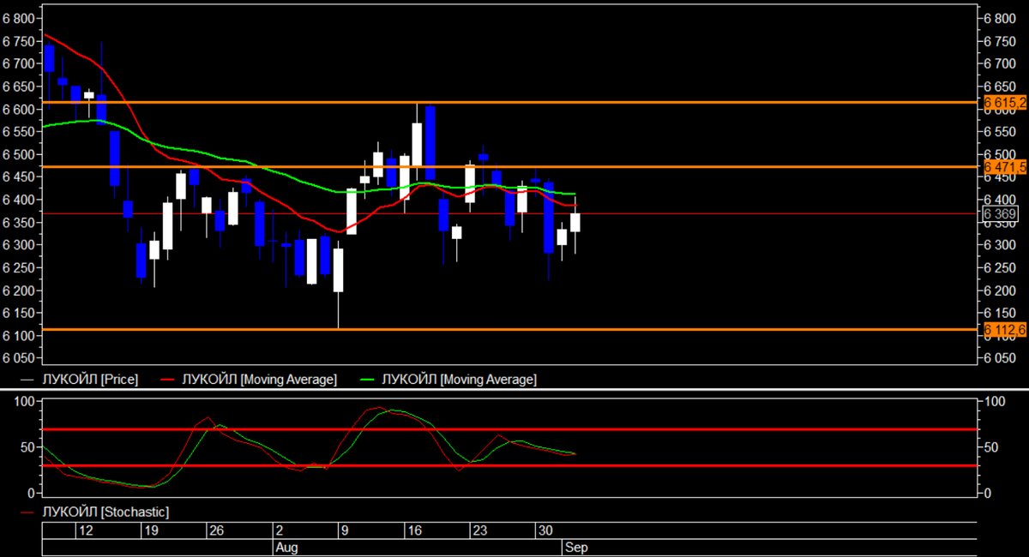1029x557 pixels.
Task: Click the Sep month label
Action: [x=577, y=547]
